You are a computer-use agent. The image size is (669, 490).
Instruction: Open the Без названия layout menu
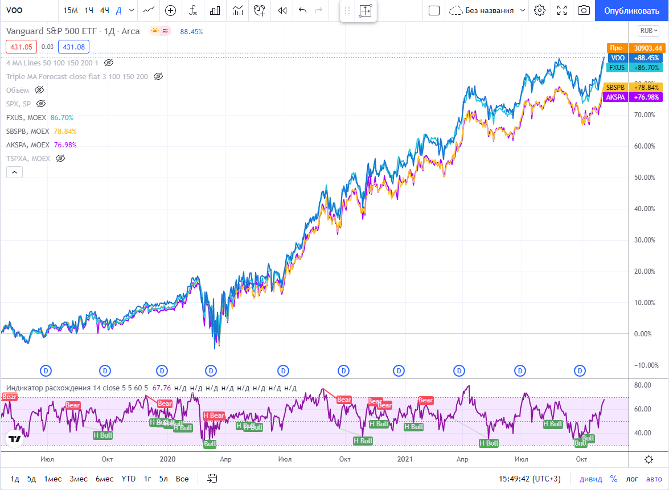[x=482, y=10]
